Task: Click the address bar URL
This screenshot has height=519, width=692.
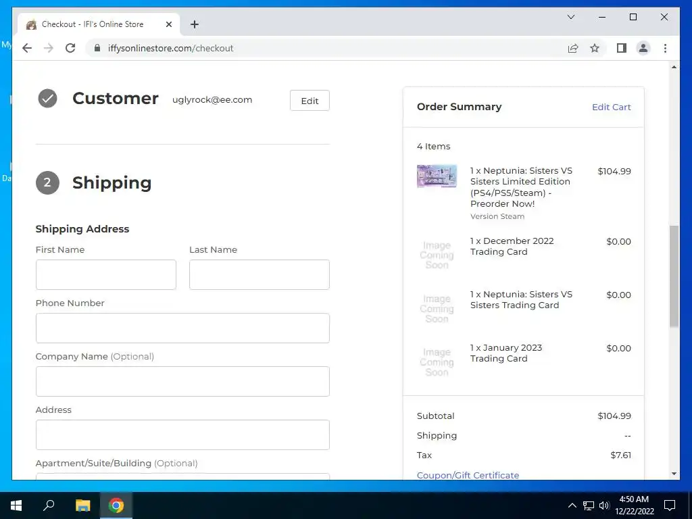Action: pyautogui.click(x=170, y=48)
